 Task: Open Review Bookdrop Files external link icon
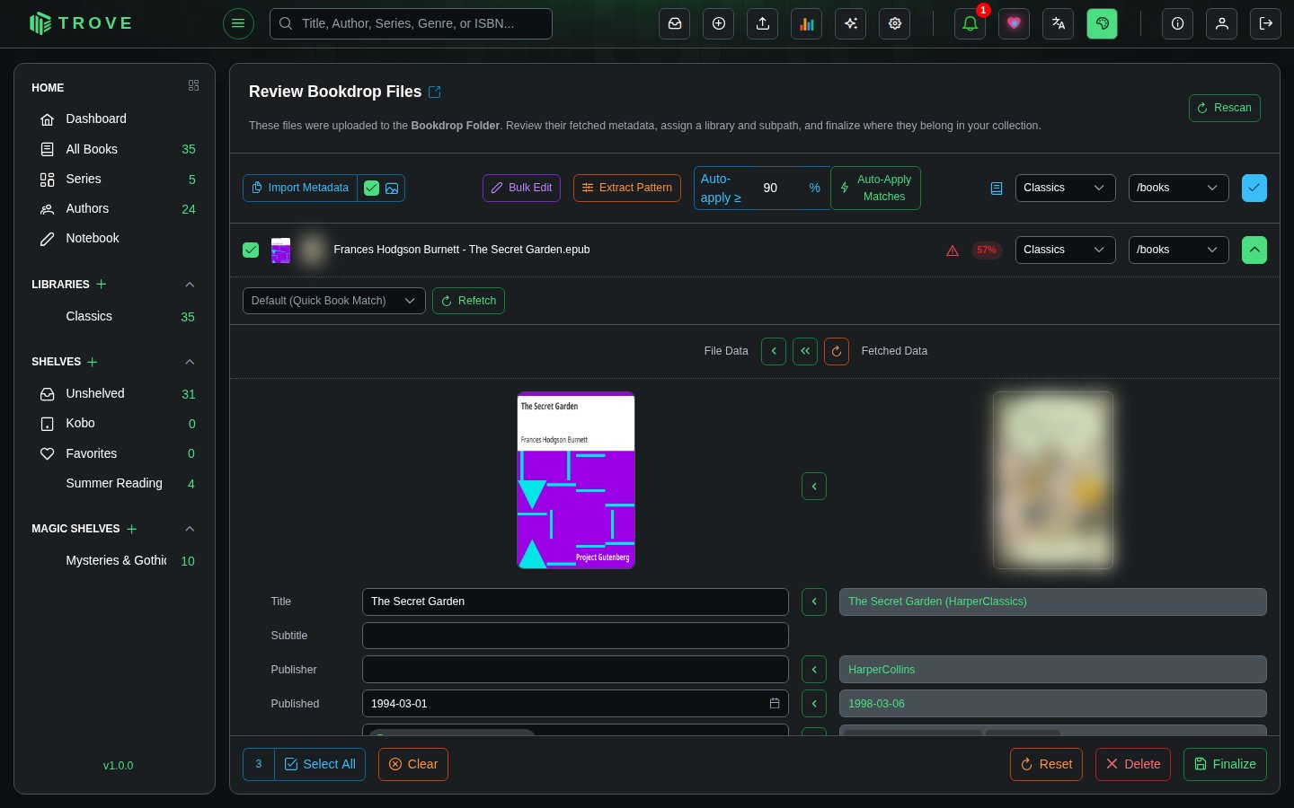click(435, 92)
